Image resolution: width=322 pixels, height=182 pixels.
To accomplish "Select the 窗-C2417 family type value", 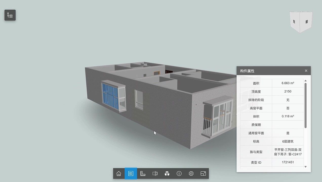I will [x=288, y=152].
